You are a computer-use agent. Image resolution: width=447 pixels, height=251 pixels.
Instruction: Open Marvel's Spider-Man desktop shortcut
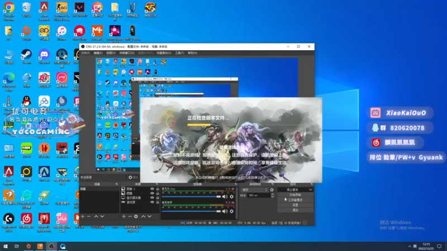click(x=44, y=223)
